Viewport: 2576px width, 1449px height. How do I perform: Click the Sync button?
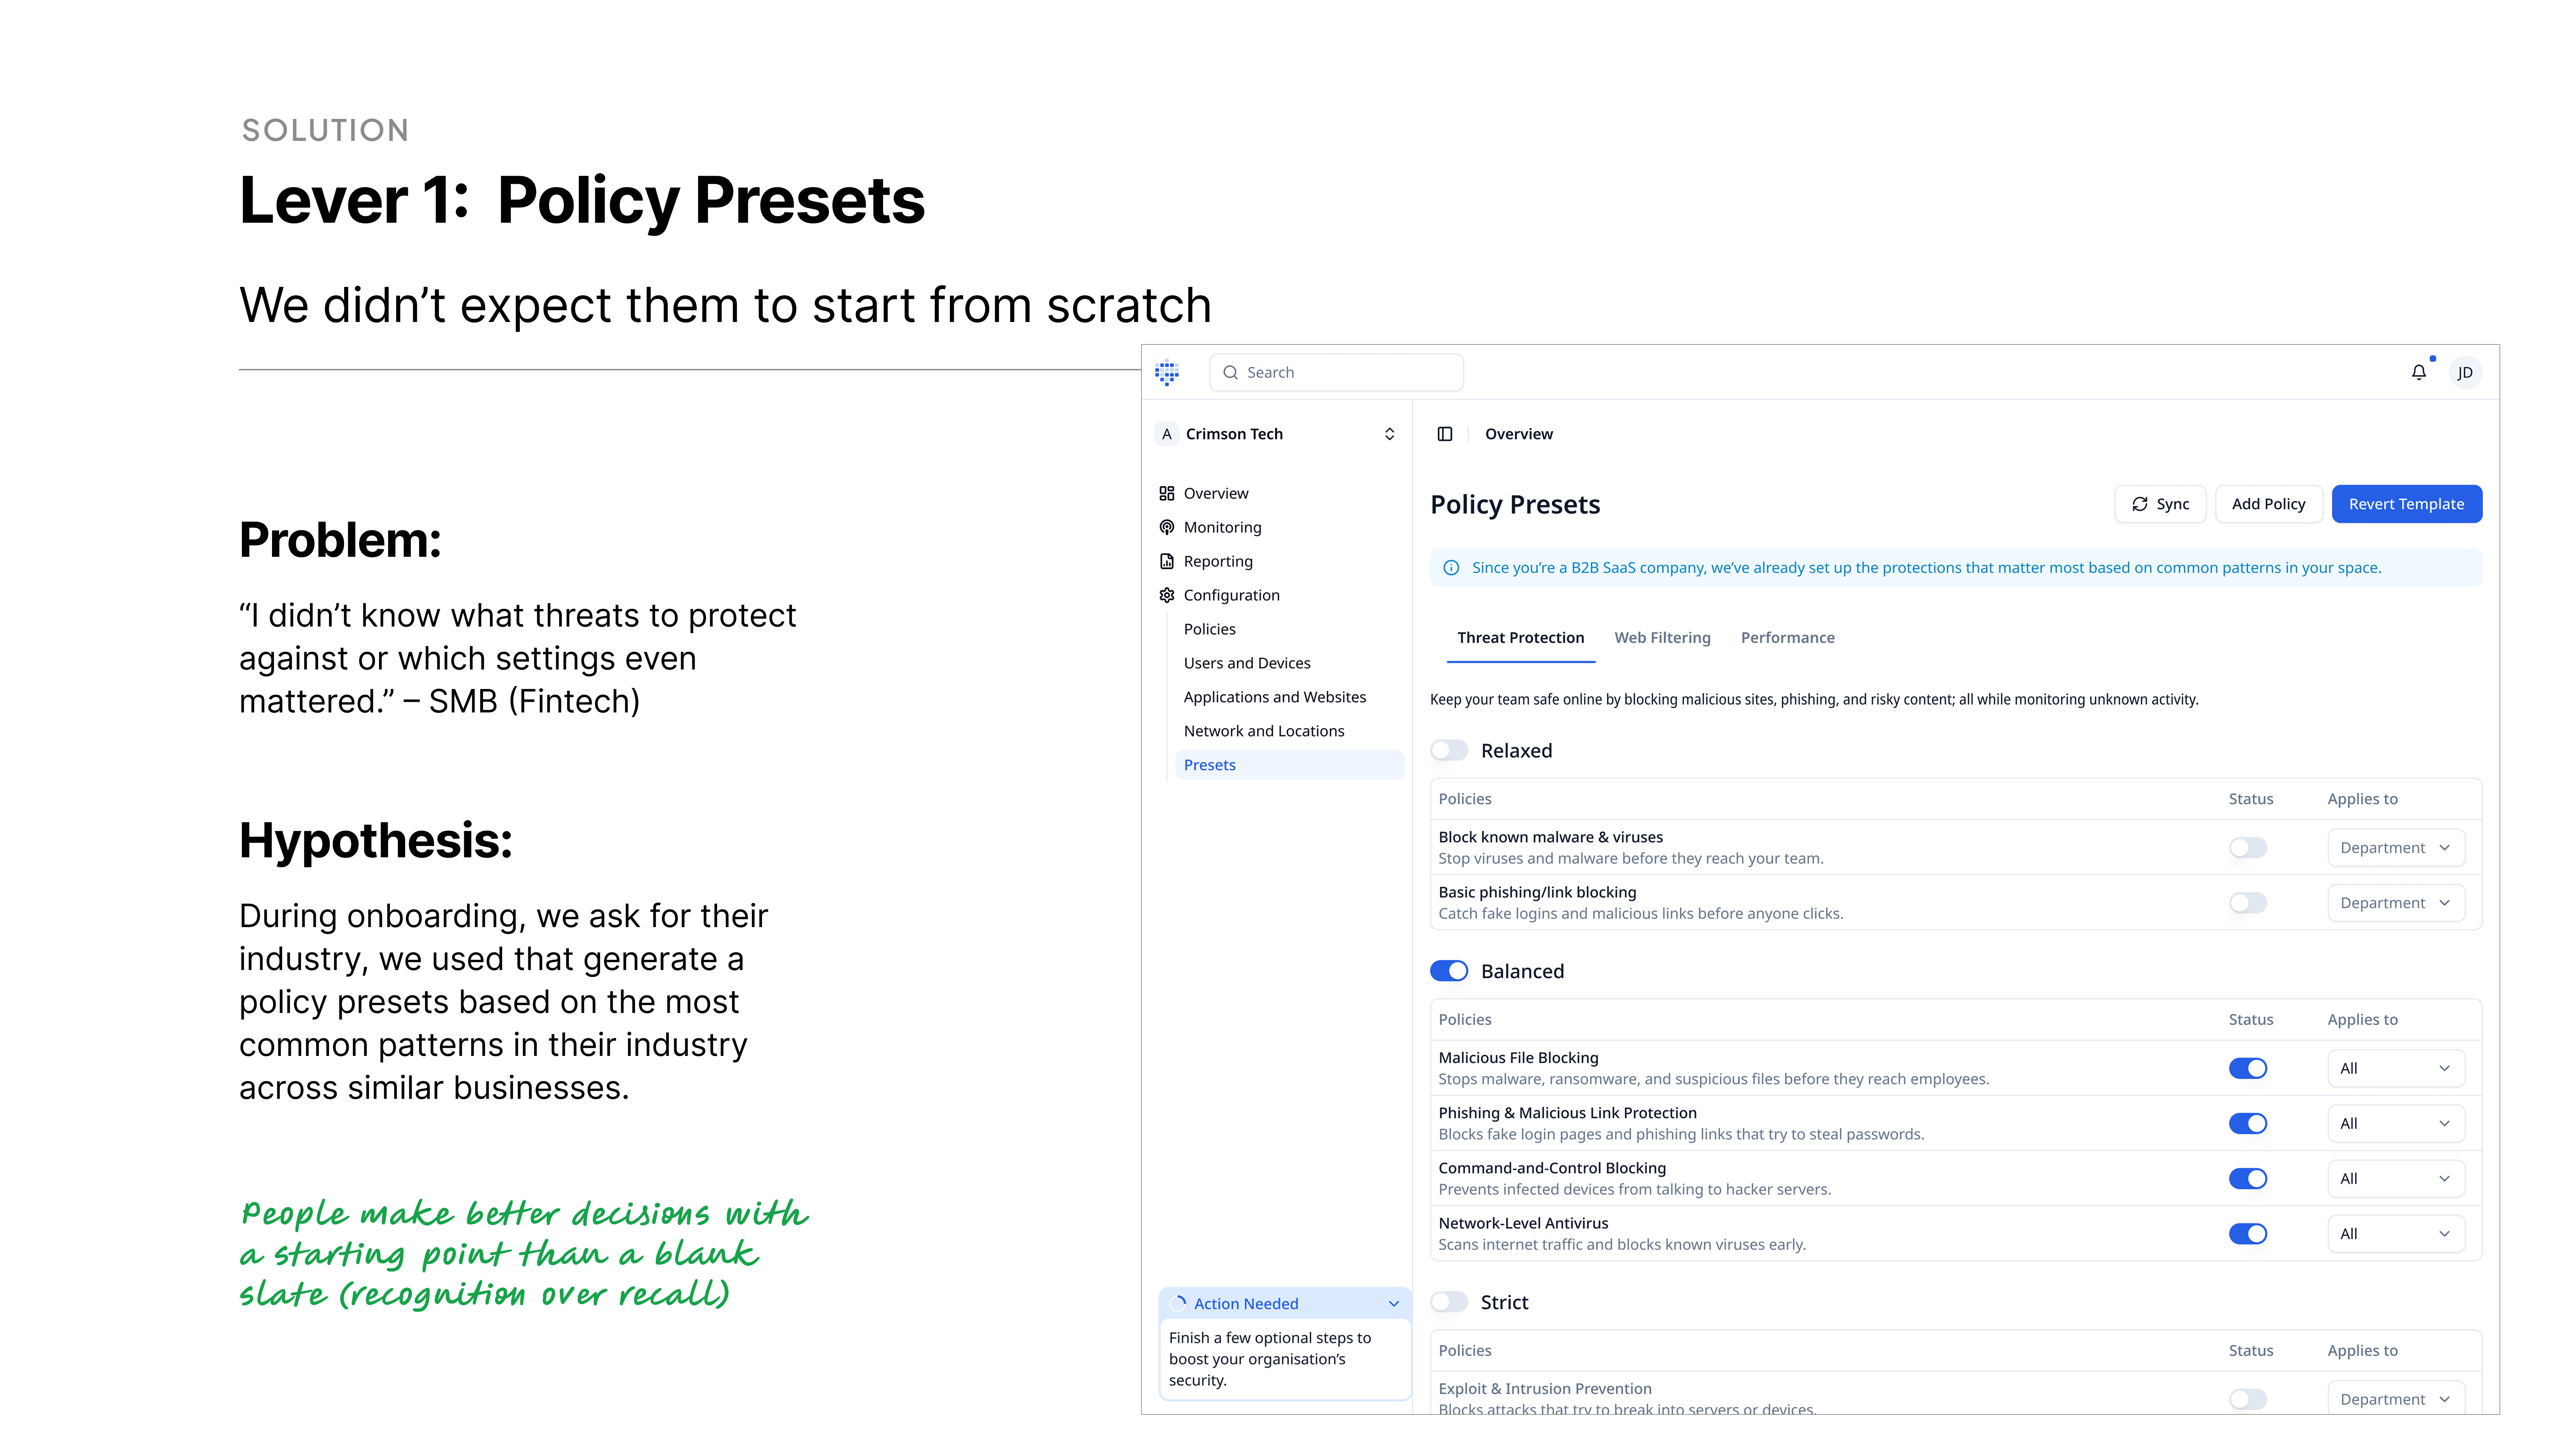[x=2160, y=504]
